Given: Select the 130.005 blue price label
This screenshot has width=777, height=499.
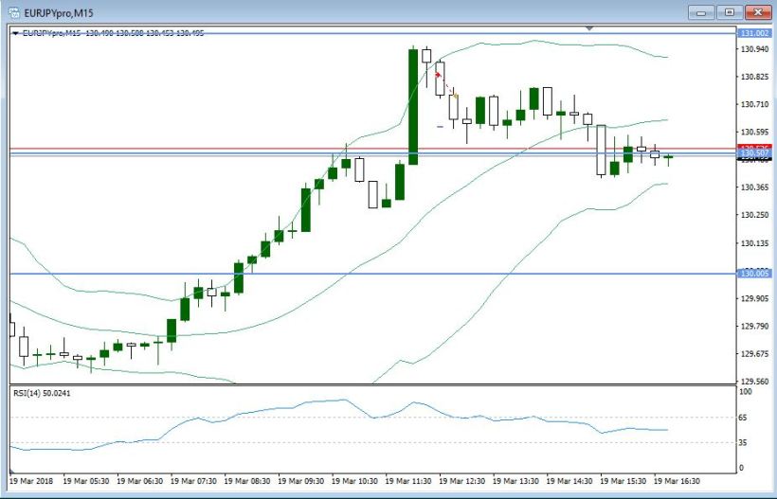Looking at the screenshot, I should pos(754,274).
